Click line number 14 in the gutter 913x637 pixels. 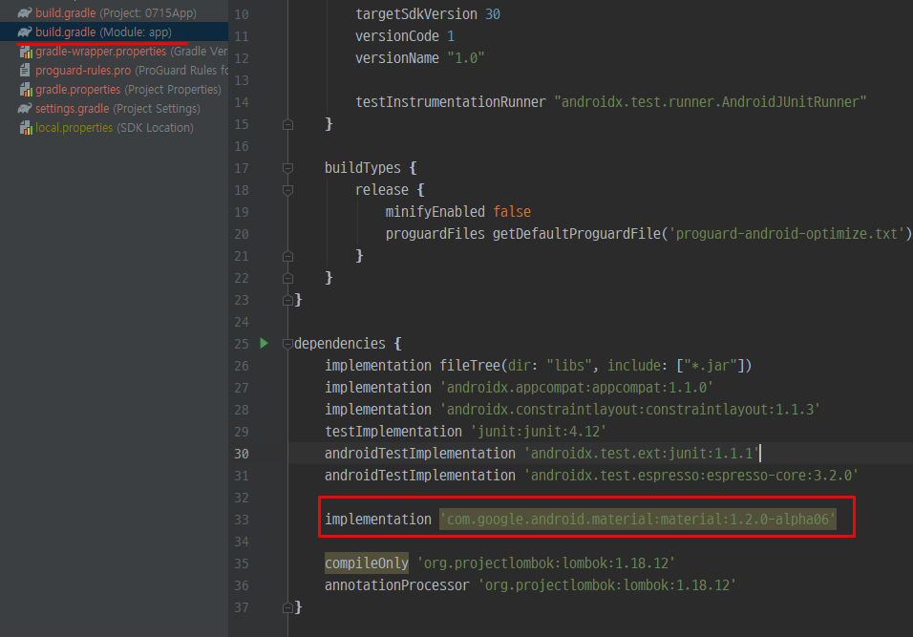(x=242, y=102)
